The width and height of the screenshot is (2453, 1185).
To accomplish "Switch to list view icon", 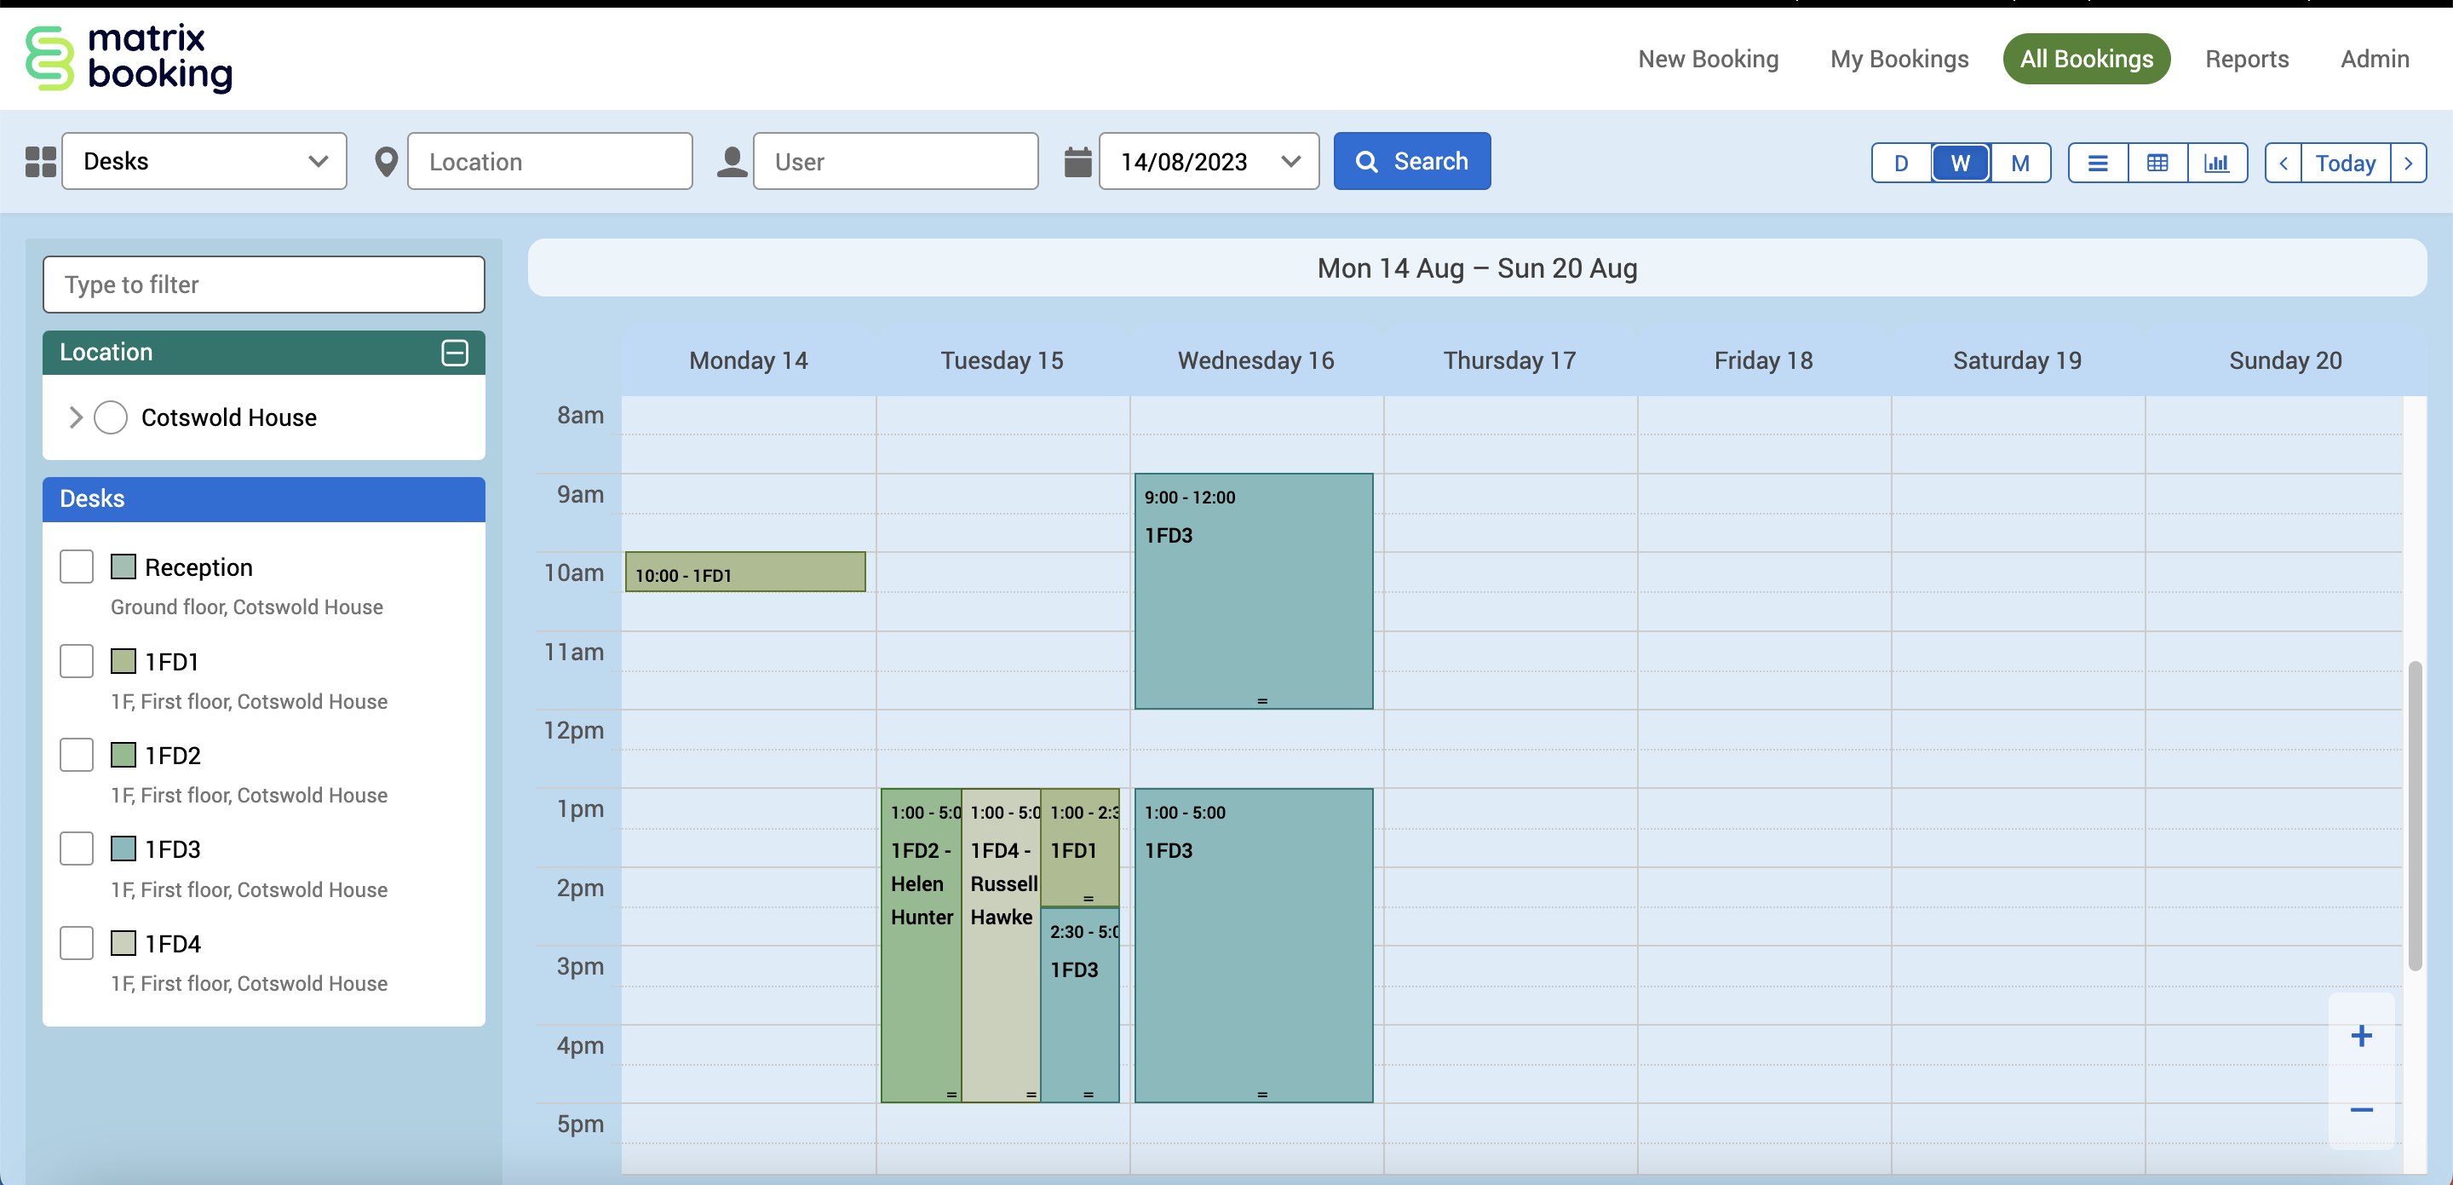I will pyautogui.click(x=2097, y=163).
